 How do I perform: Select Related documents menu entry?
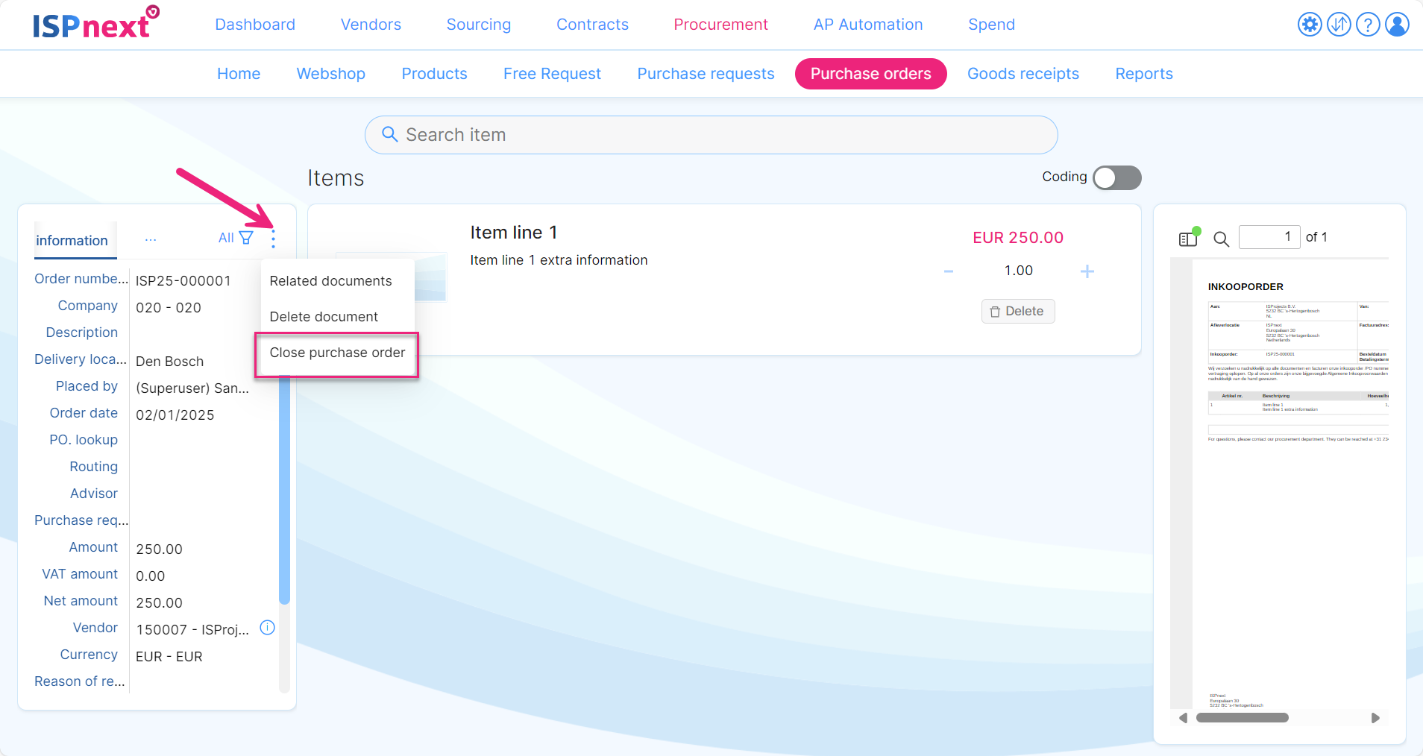click(330, 281)
